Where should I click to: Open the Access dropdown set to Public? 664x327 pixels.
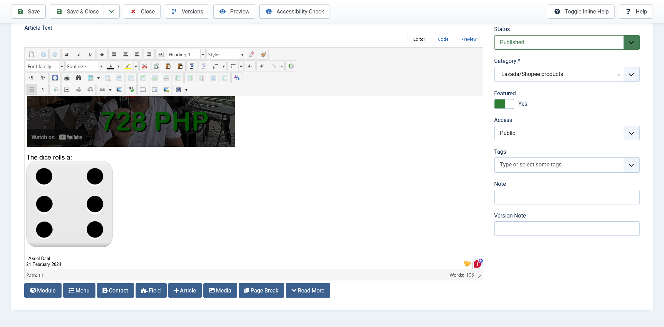tap(567, 133)
